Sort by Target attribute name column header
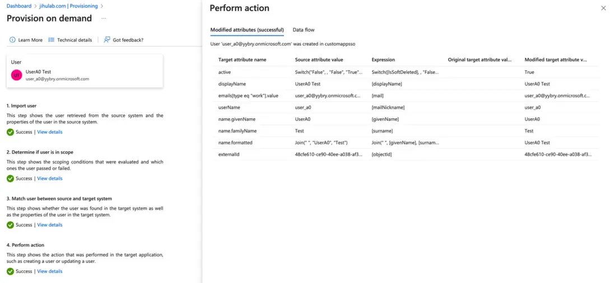This screenshot has width=615, height=283. click(x=242, y=60)
